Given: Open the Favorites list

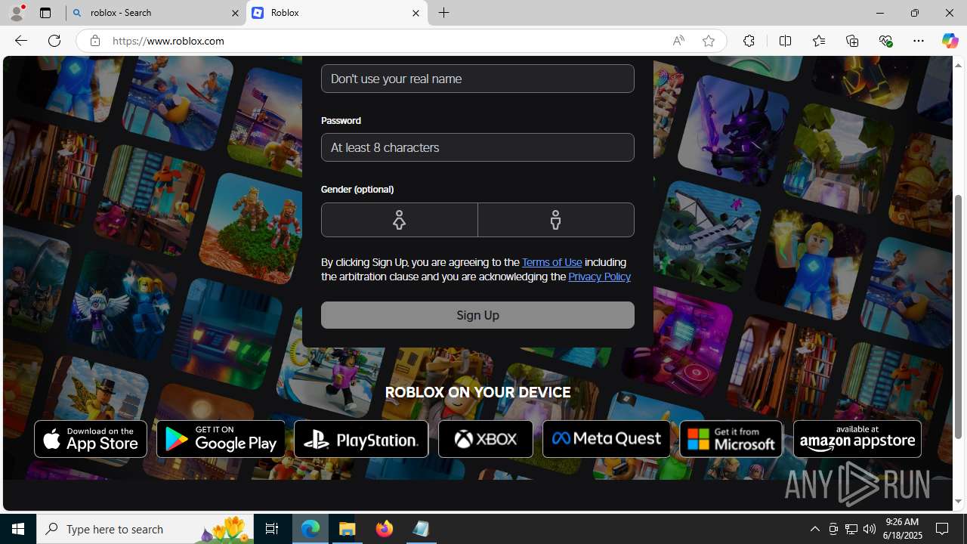Looking at the screenshot, I should tap(818, 41).
